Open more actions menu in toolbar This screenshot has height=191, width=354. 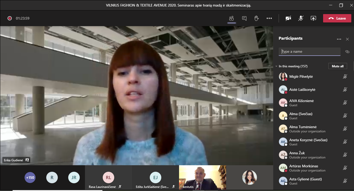pyautogui.click(x=269, y=18)
